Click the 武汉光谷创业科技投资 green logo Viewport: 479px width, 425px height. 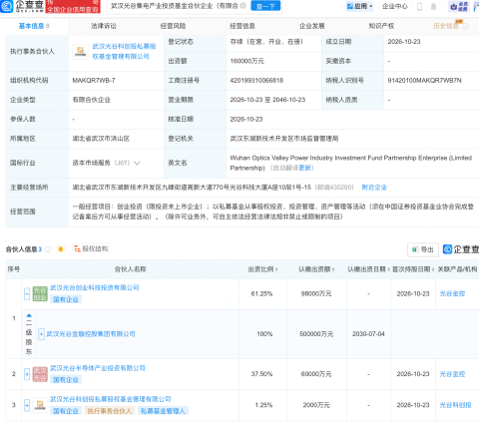point(40,293)
